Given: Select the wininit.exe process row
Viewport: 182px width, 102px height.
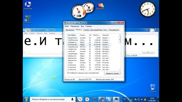Looking at the screenshot, I should click(x=89, y=52).
